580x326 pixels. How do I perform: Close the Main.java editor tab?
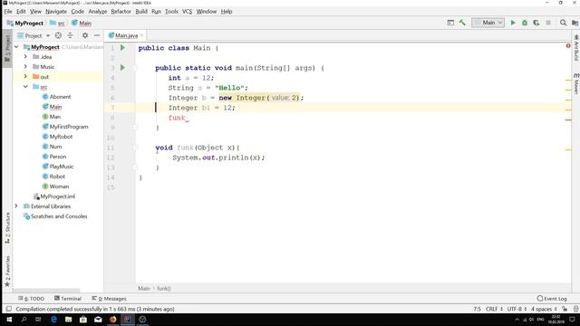click(141, 35)
